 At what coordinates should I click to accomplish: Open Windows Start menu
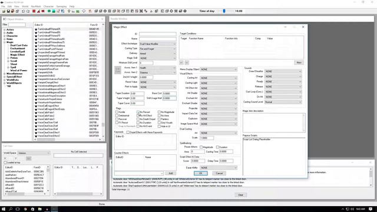pos(4,209)
